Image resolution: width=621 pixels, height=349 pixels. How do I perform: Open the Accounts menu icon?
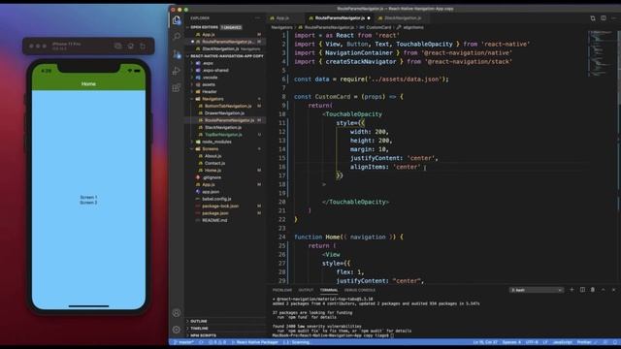click(x=177, y=313)
